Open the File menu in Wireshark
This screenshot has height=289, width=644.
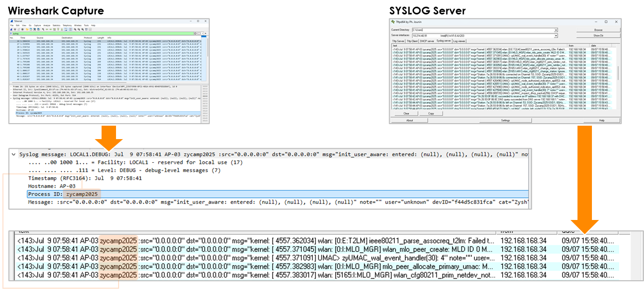[x=12, y=25]
